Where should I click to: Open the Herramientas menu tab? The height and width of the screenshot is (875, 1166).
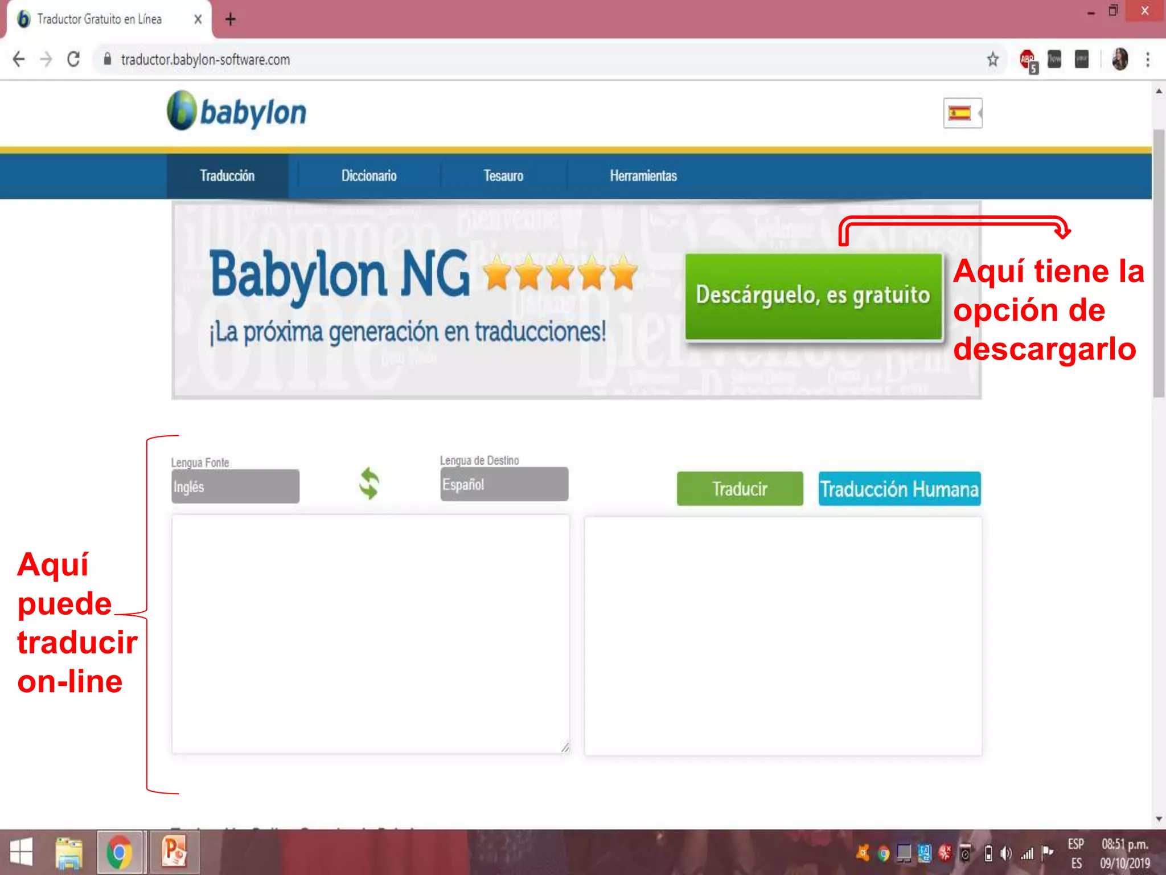(x=643, y=175)
